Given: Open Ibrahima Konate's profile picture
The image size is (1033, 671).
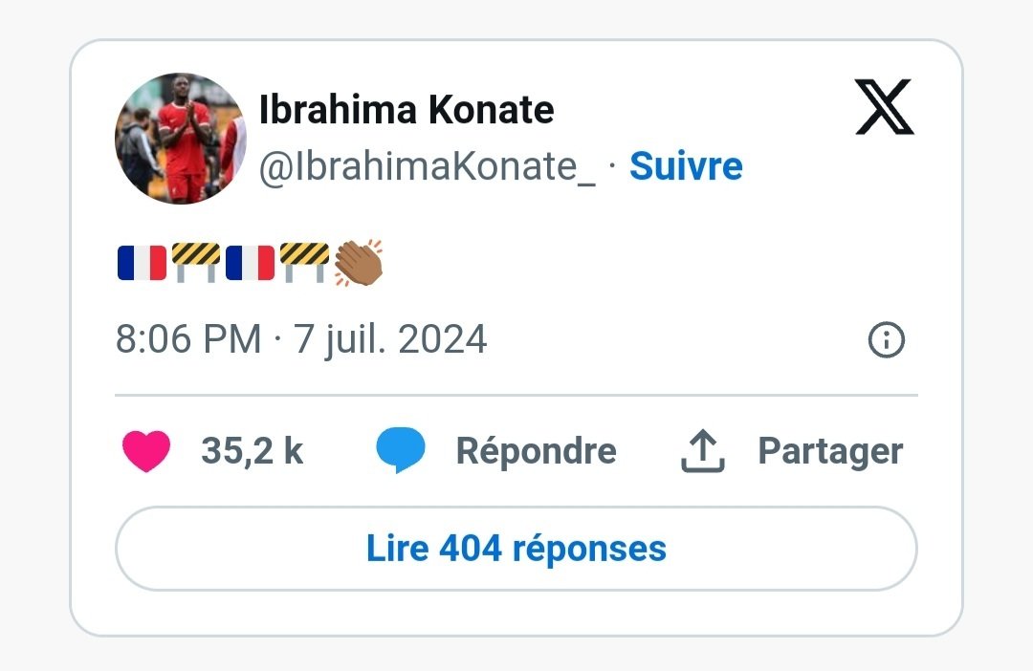Looking at the screenshot, I should tap(181, 139).
